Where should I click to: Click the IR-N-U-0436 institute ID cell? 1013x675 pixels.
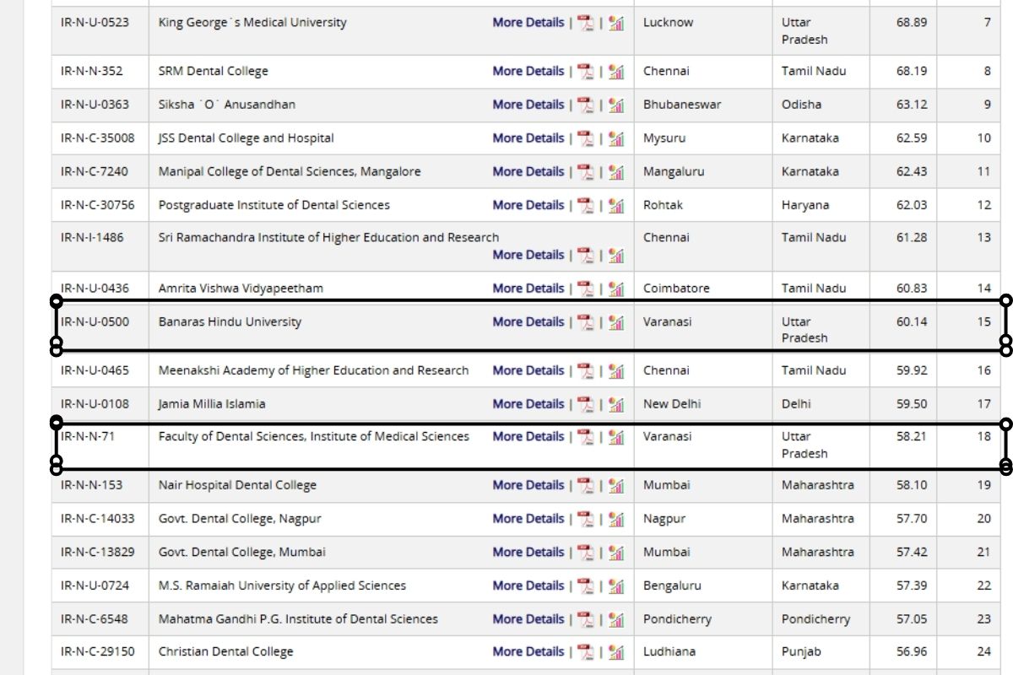pyautogui.click(x=98, y=288)
